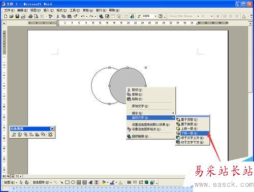
Task: Open Print Preview from the toolbar
Action: tap(36, 16)
